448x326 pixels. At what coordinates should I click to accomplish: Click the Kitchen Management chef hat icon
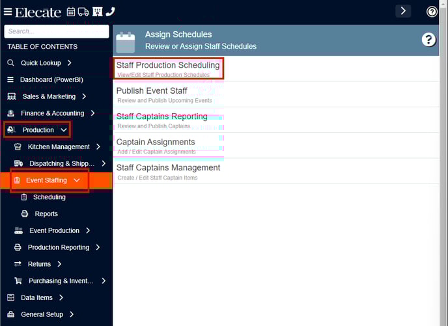pyautogui.click(x=18, y=146)
